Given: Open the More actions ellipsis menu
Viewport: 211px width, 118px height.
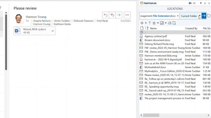Looking at the screenshot, I should click(x=127, y=15).
